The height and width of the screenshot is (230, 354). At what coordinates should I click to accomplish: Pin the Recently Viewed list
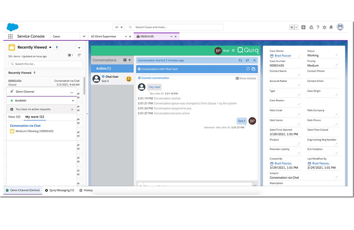point(57,47)
